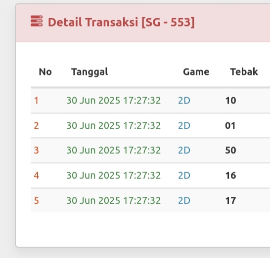Click row number 1 in No column
Viewport: 270px width, 258px height.
(36, 101)
